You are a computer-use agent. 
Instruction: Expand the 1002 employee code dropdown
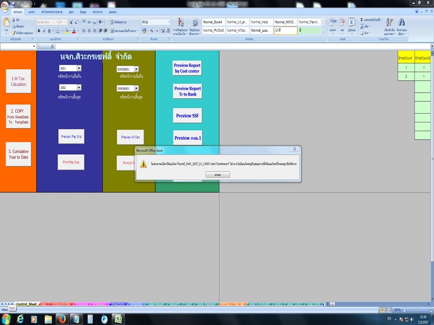click(x=79, y=87)
